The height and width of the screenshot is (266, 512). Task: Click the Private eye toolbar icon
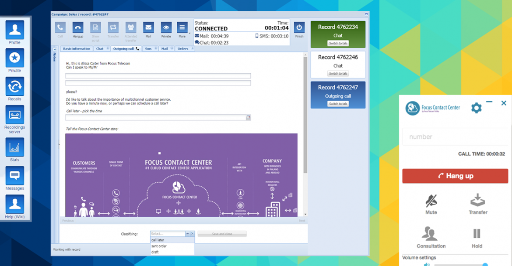[166, 27]
